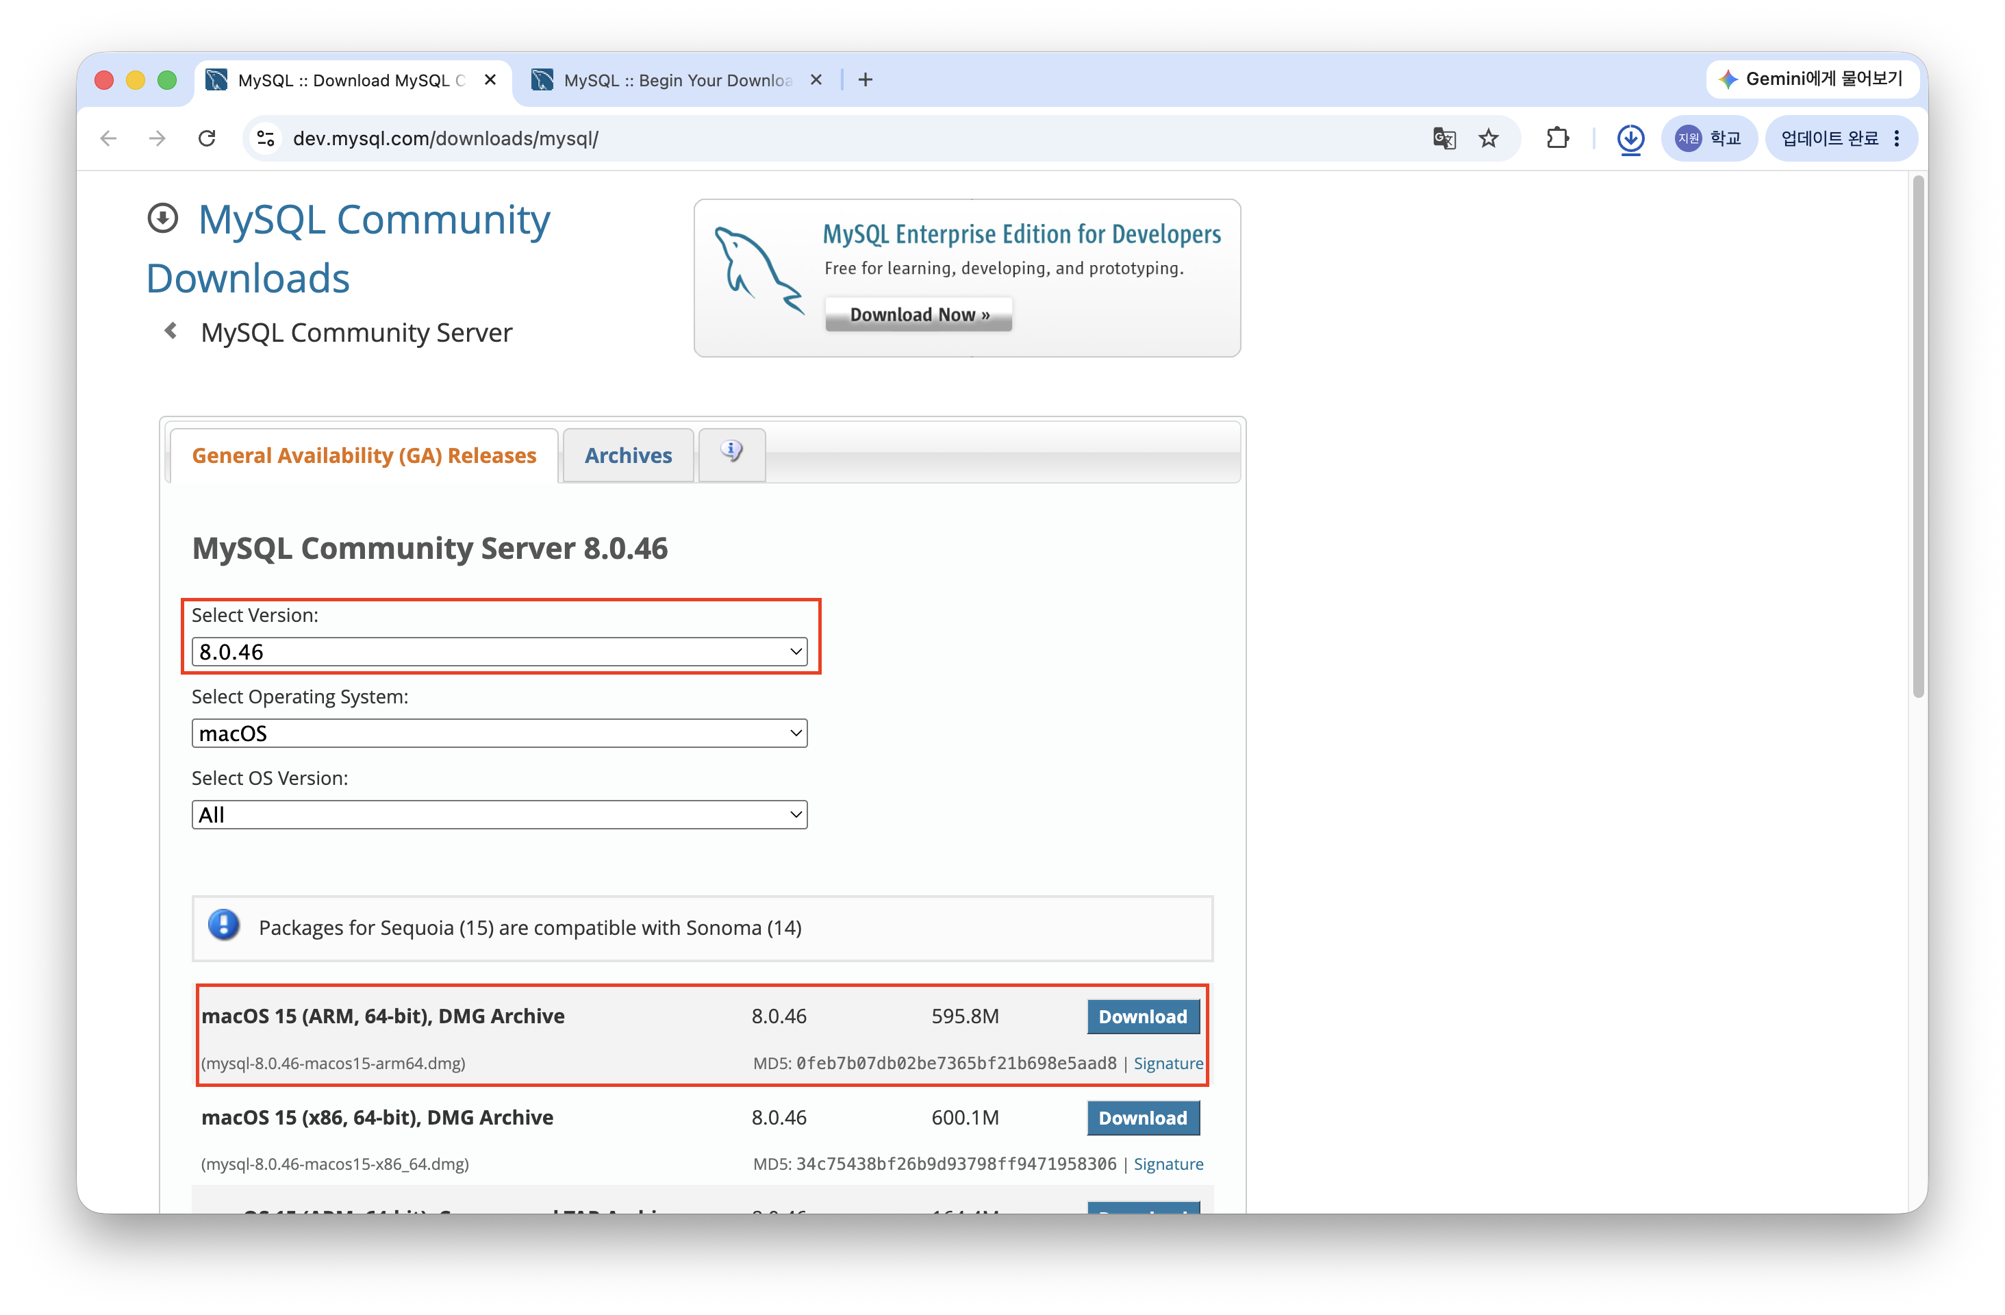2005x1315 pixels.
Task: Close the Begin Your Download tab
Action: pos(816,80)
